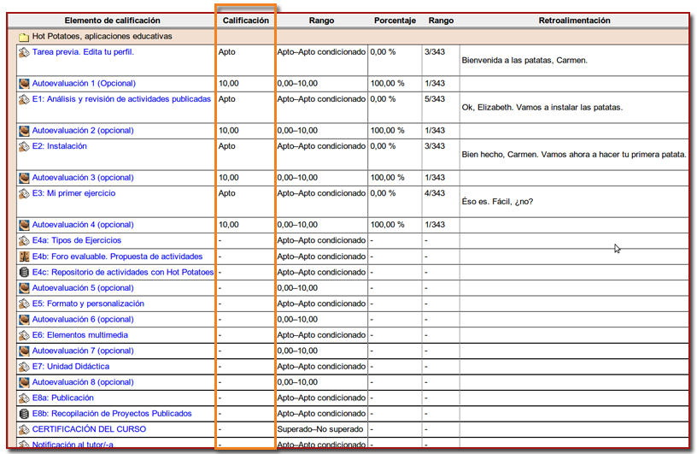Open E6: Elementos multimedia link
697x454 pixels.
click(x=80, y=335)
